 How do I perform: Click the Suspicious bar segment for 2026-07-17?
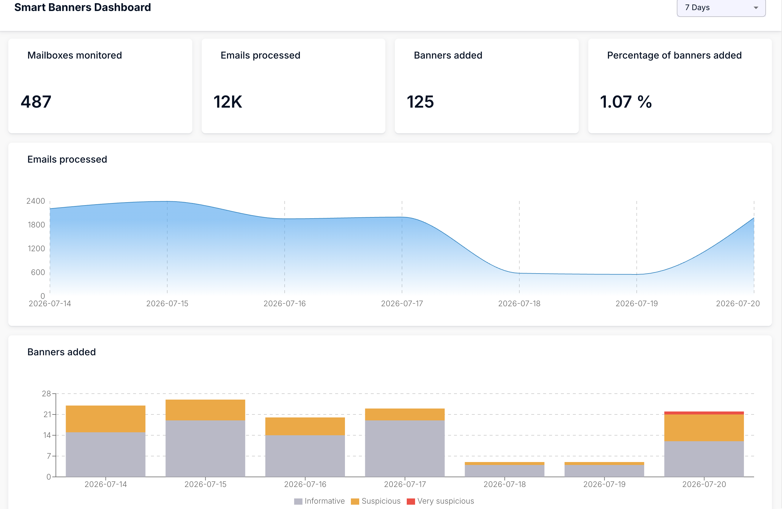point(405,415)
